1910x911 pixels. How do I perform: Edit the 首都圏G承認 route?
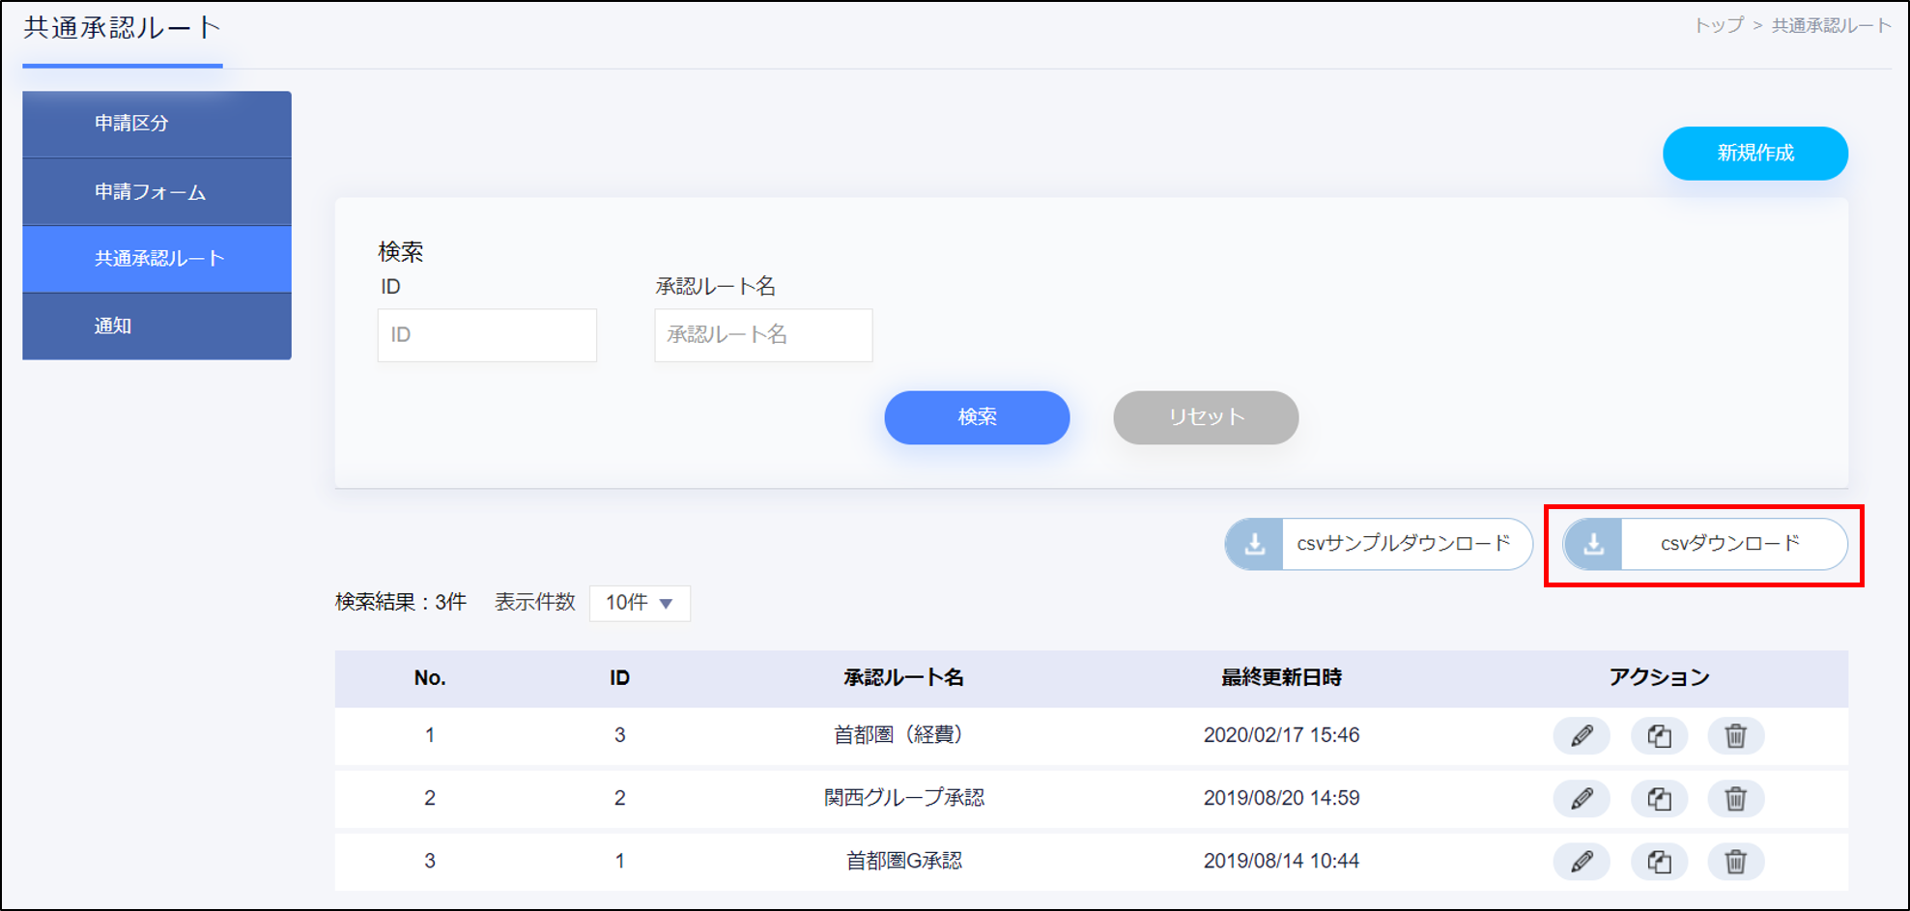1581,862
